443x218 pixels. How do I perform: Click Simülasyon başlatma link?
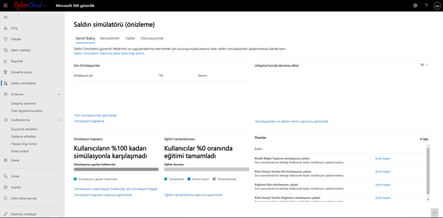point(90,121)
